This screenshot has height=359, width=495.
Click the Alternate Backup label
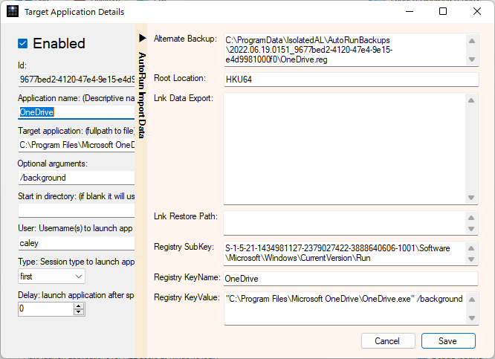[x=185, y=39]
